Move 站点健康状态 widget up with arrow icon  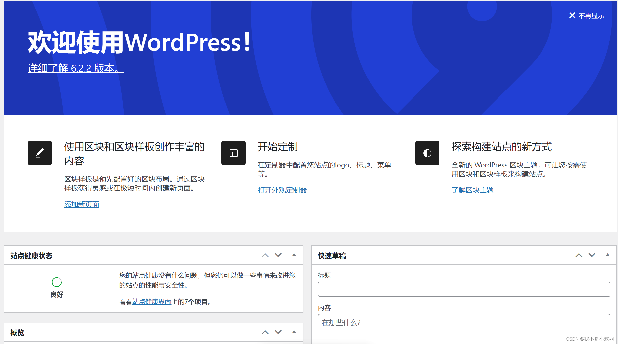pos(265,255)
